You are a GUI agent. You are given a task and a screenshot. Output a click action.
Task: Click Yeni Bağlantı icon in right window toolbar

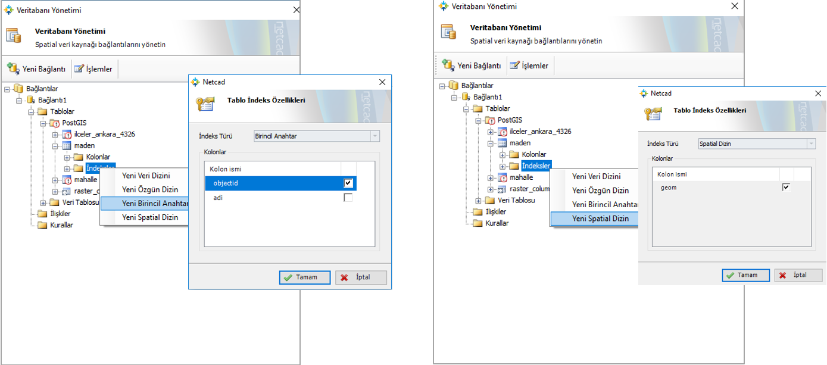click(448, 65)
